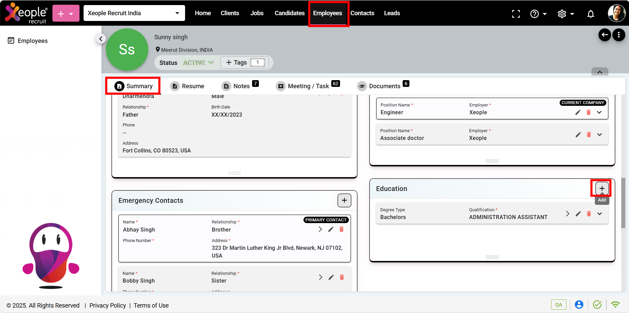Switch to the Documents tab
Screen dimensions: 629x313
[383, 86]
